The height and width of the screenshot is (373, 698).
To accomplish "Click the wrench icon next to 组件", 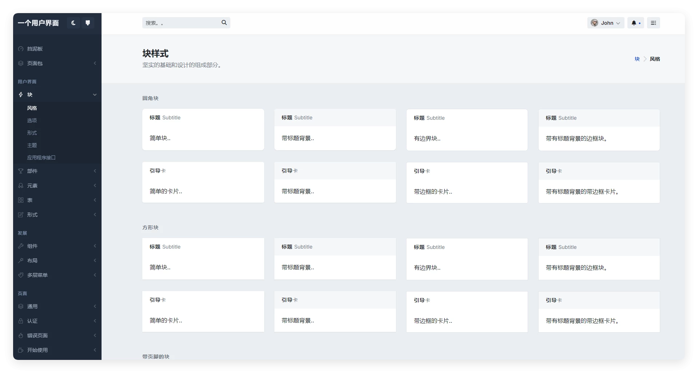I will (21, 246).
